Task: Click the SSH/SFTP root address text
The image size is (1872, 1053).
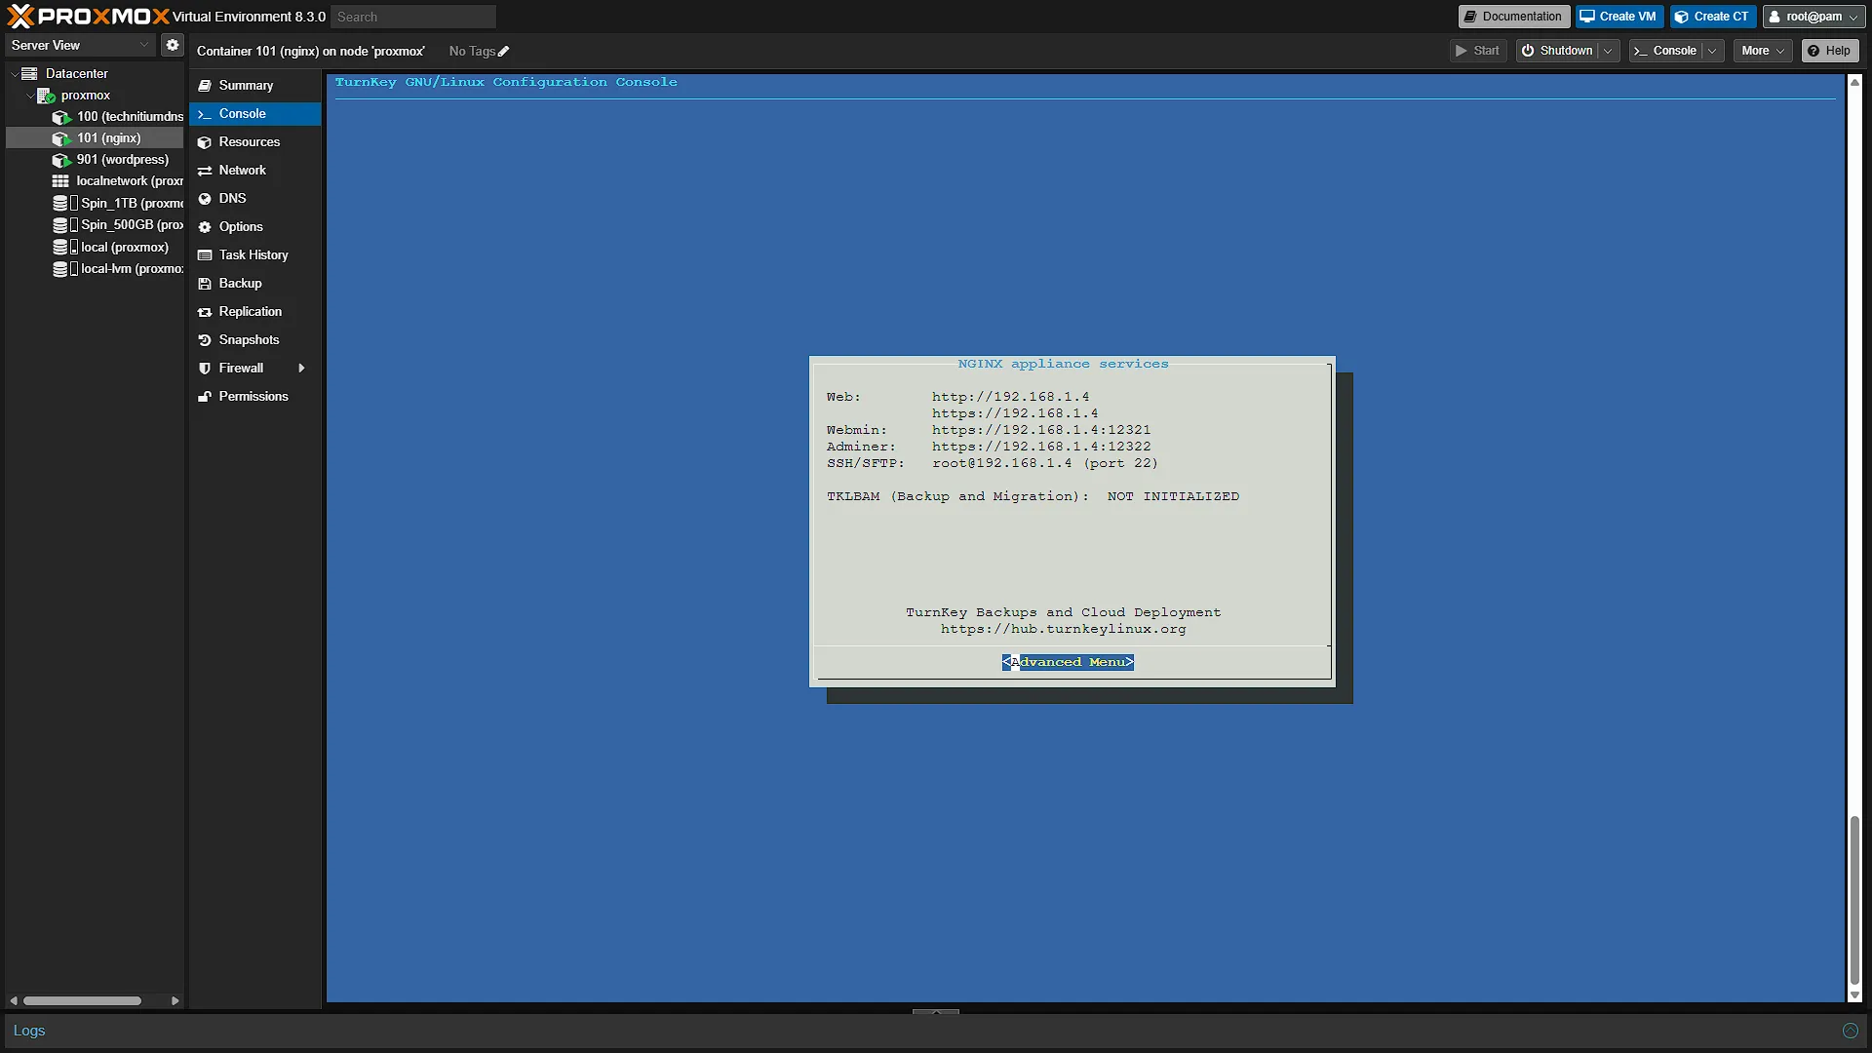Action: tap(1001, 463)
